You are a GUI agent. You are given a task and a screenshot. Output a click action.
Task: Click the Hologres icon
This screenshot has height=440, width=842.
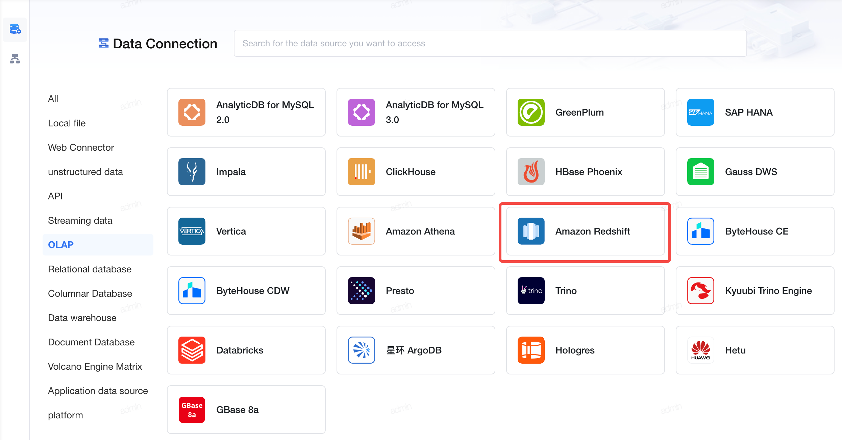coord(531,350)
